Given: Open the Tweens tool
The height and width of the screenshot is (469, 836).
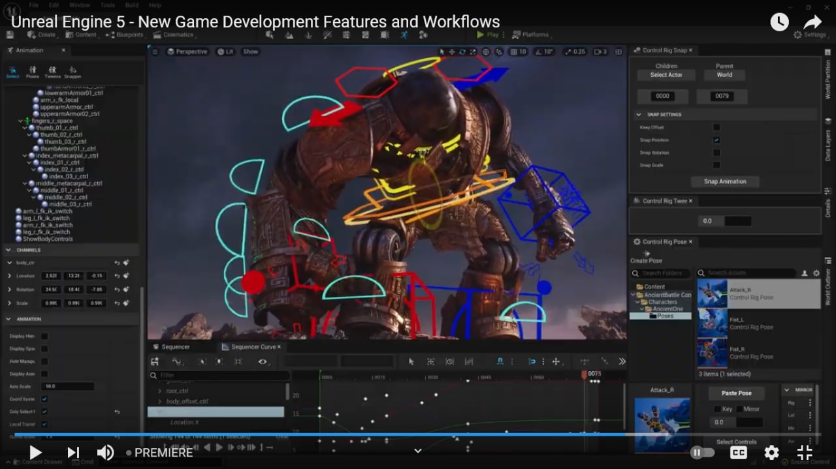Looking at the screenshot, I should coord(52,72).
